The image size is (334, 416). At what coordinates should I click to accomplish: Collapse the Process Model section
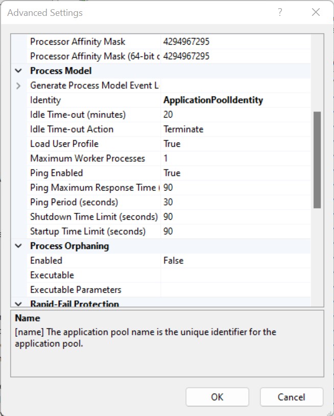click(18, 71)
